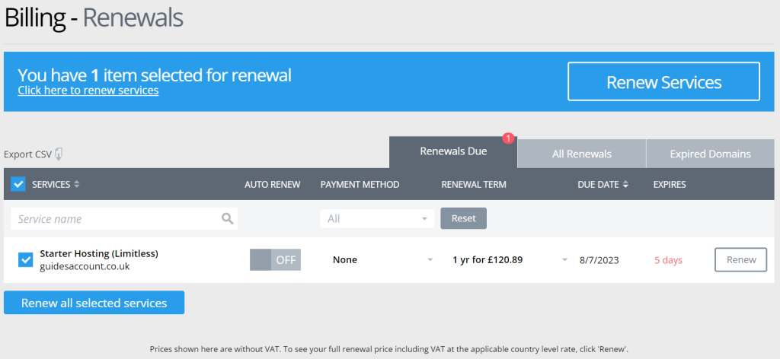The height and width of the screenshot is (359, 780).
Task: Expand the None payment method dropdown
Action: (x=383, y=259)
